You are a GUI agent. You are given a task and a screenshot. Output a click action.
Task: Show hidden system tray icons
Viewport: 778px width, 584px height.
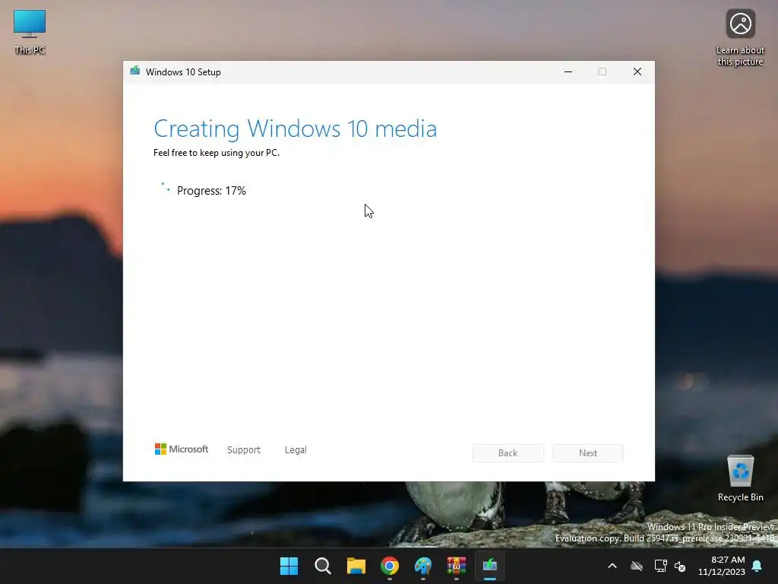click(612, 566)
